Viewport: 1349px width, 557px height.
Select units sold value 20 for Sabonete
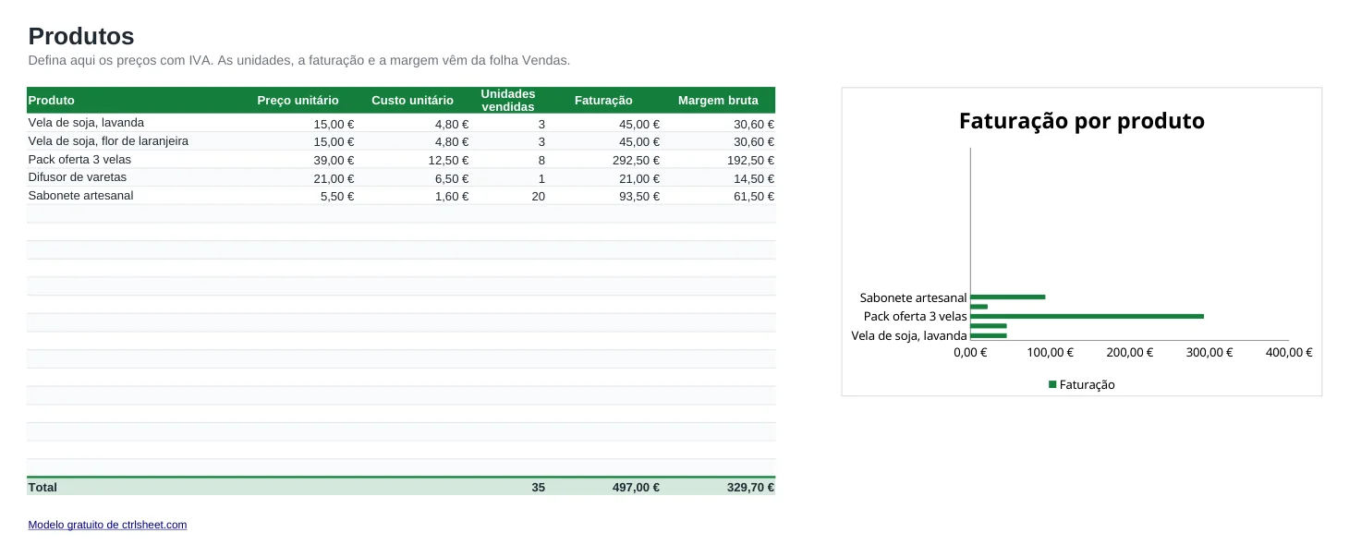(539, 196)
